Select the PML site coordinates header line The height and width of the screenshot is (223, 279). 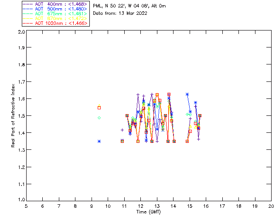click(129, 6)
